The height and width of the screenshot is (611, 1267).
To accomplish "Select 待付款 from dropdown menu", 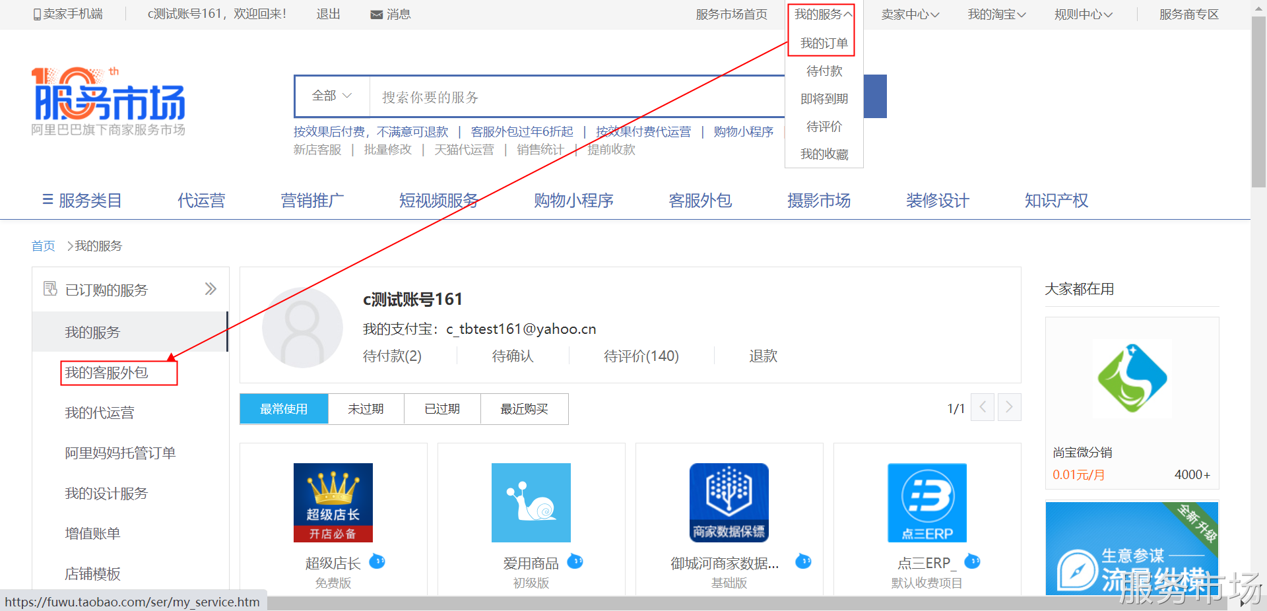I will click(824, 71).
